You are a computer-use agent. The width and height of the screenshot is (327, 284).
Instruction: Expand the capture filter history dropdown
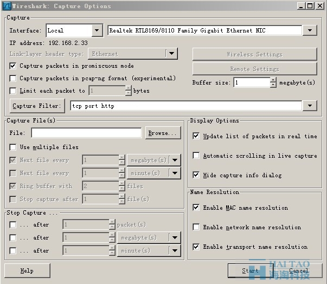click(x=310, y=106)
